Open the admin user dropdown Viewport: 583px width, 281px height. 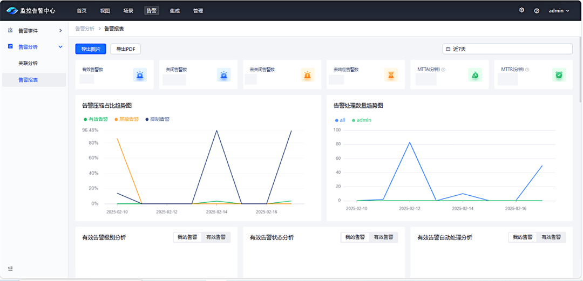click(559, 11)
